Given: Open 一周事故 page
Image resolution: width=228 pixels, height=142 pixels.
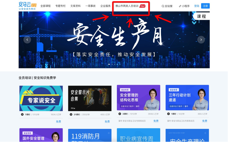Looking at the screenshot, I should pyautogui.click(x=91, y=6).
